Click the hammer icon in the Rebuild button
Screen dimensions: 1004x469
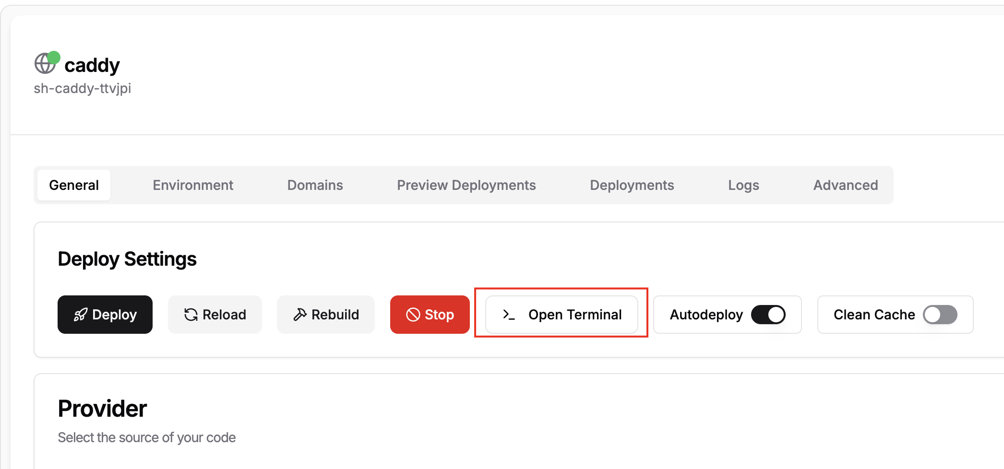click(300, 315)
